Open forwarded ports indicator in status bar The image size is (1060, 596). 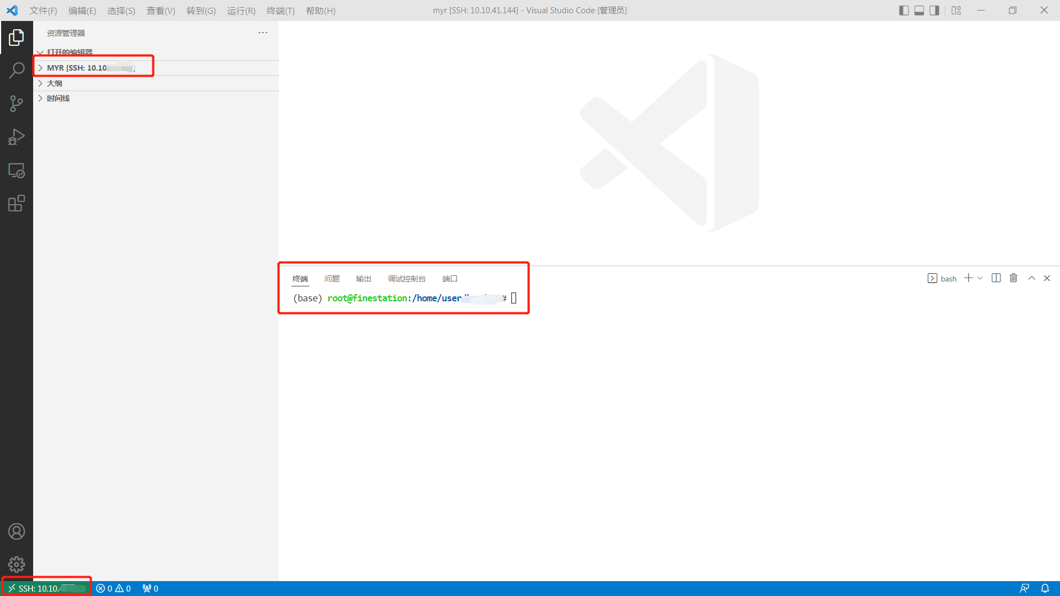150,588
